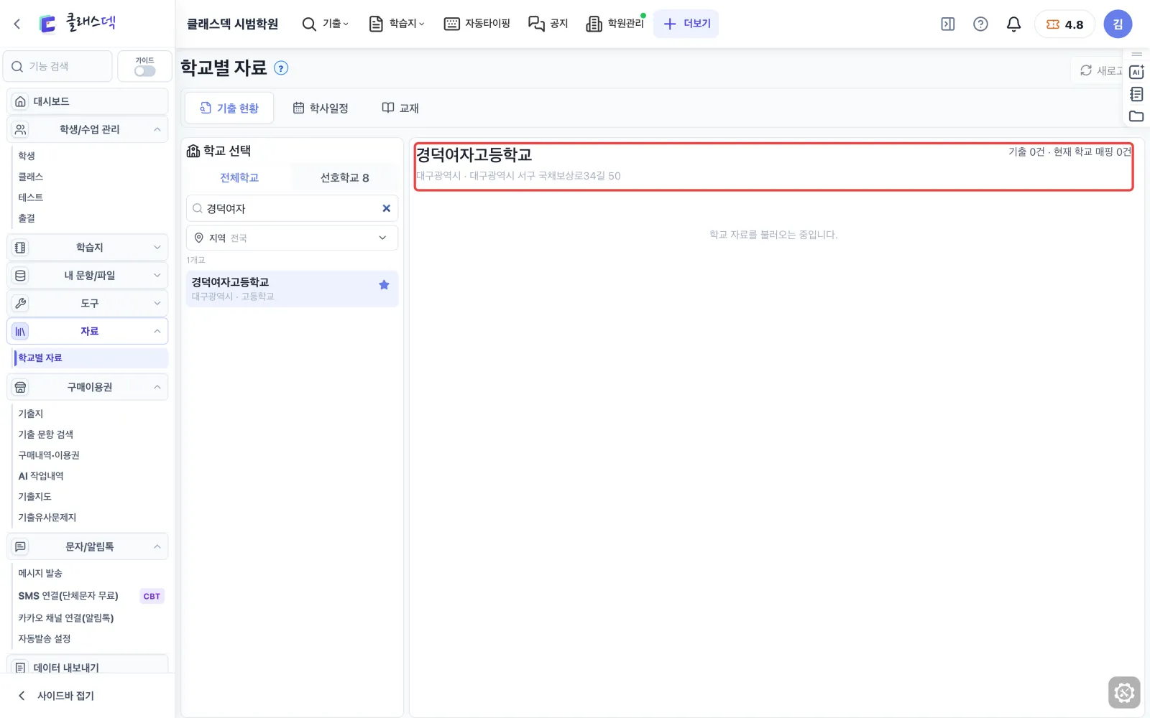Show the 선호학교 8 tab
Viewport: 1150px width, 718px height.
(x=345, y=177)
